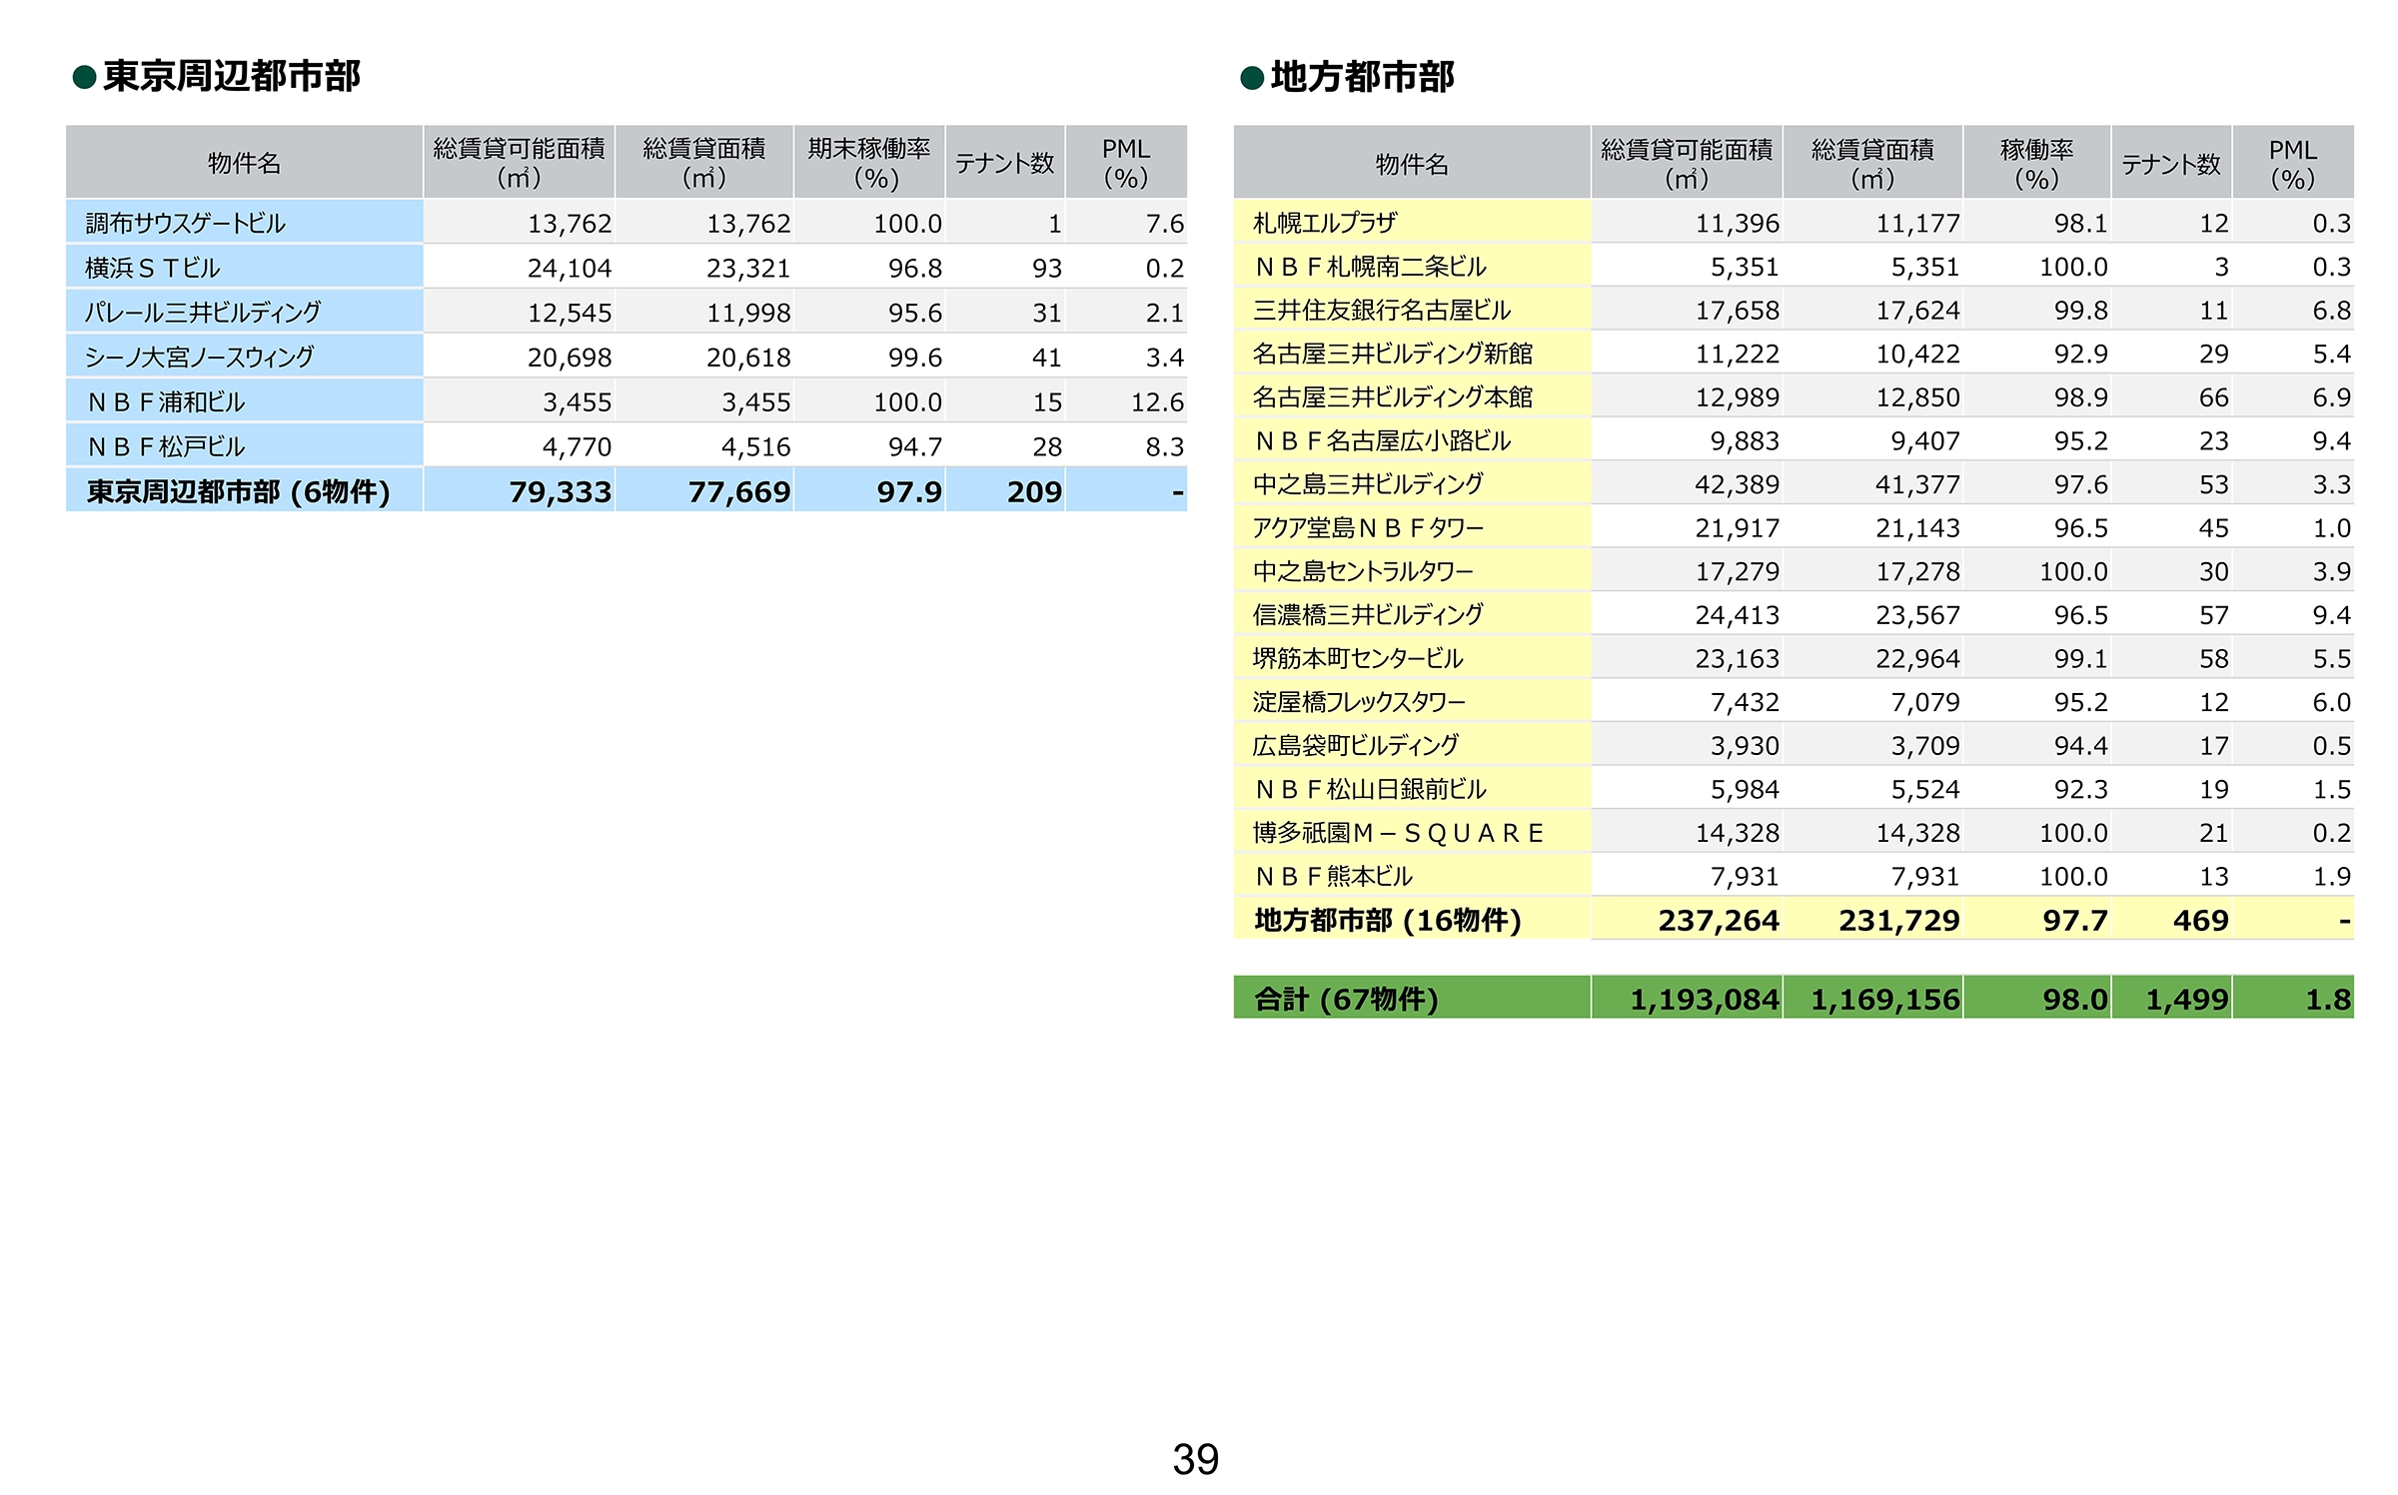
Task: Click the ＮＢＦ浦和ビル property name
Action: coord(166,401)
